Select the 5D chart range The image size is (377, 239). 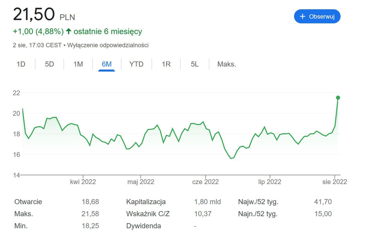tap(50, 64)
